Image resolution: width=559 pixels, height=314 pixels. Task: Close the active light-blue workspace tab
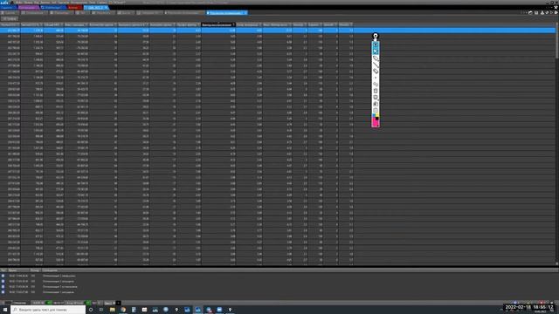[x=106, y=8]
